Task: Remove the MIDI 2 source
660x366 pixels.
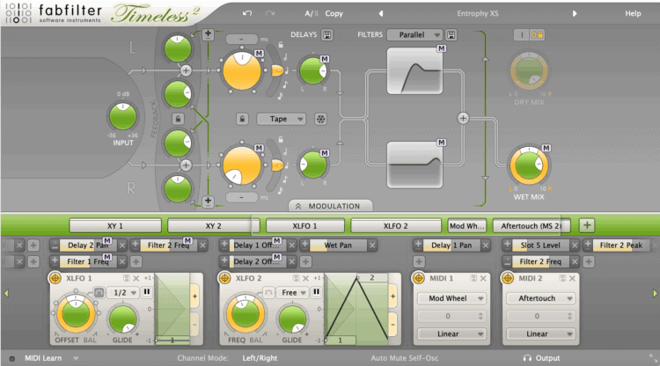Action: pyautogui.click(x=573, y=278)
